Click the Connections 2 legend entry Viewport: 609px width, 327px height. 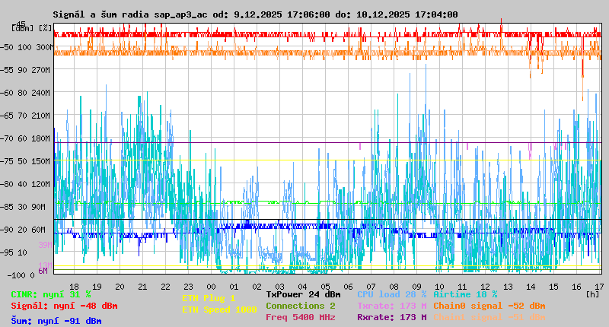click(300, 306)
